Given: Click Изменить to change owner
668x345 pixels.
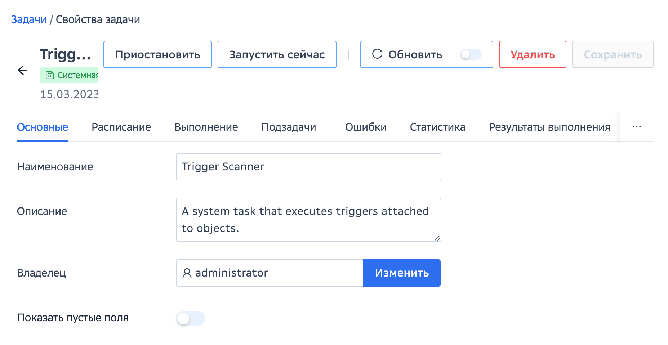Looking at the screenshot, I should pos(401,273).
